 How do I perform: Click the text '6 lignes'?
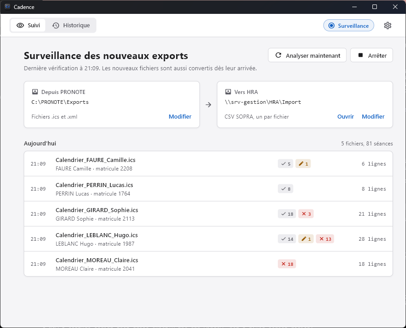(x=374, y=164)
